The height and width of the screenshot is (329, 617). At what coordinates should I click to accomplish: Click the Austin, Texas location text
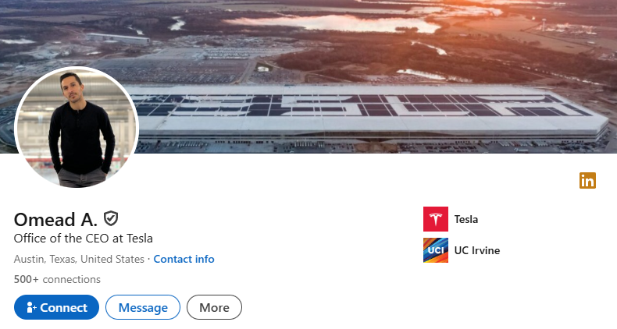pyautogui.click(x=79, y=259)
